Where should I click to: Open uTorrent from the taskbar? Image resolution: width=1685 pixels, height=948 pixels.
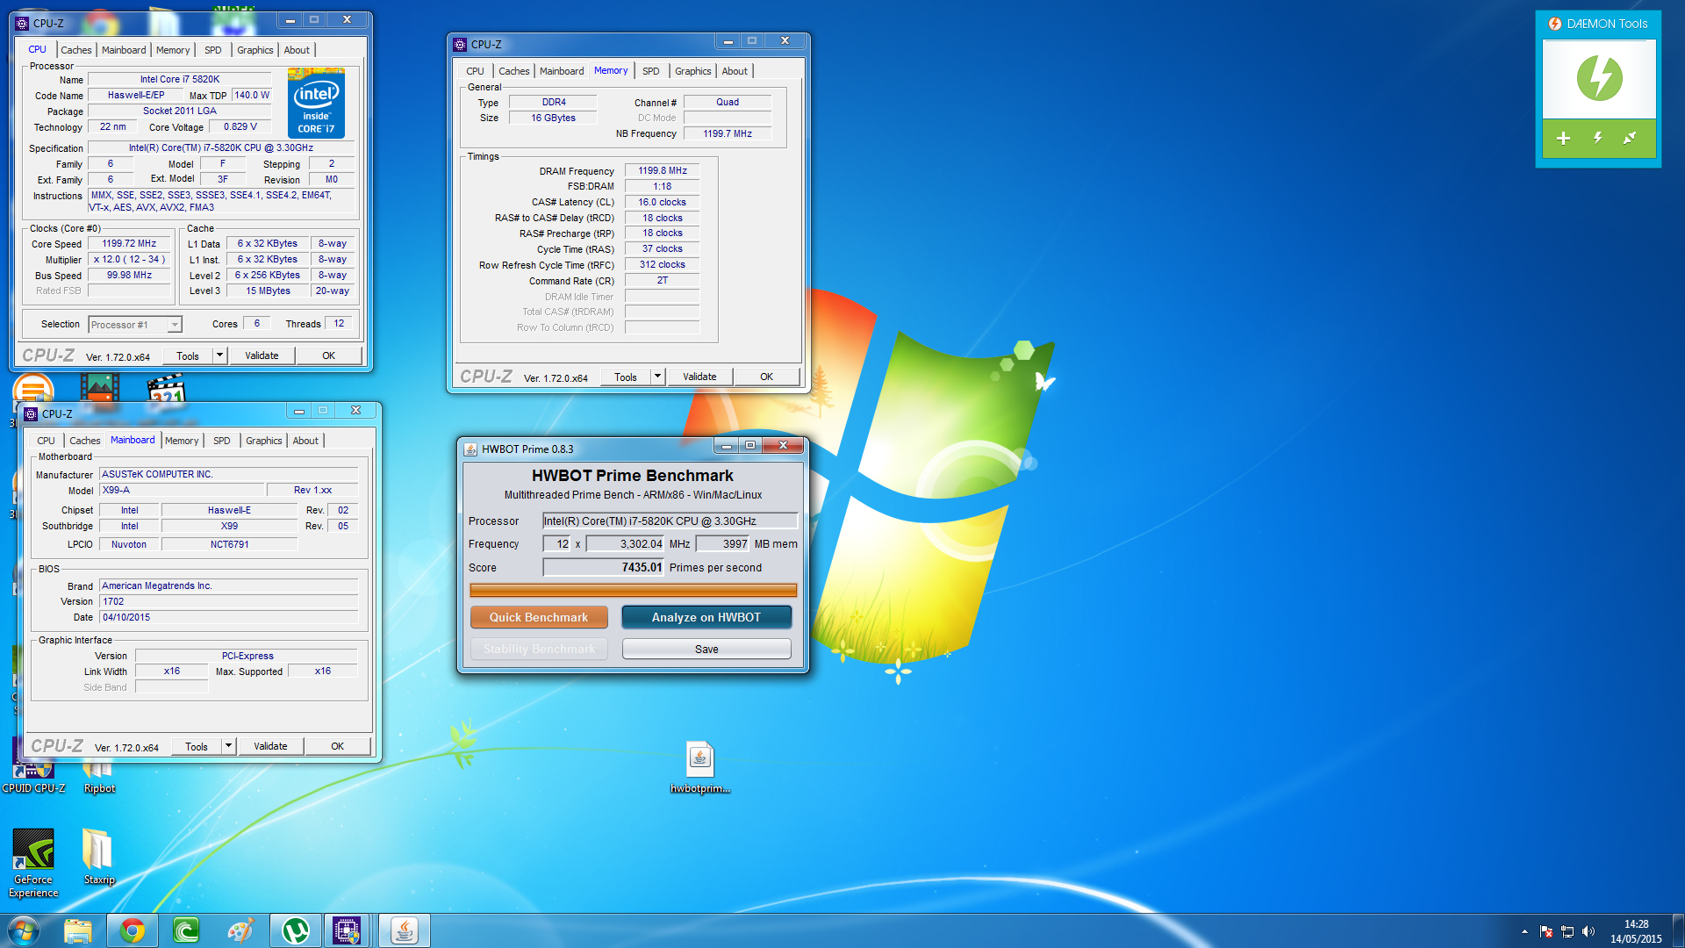point(295,930)
